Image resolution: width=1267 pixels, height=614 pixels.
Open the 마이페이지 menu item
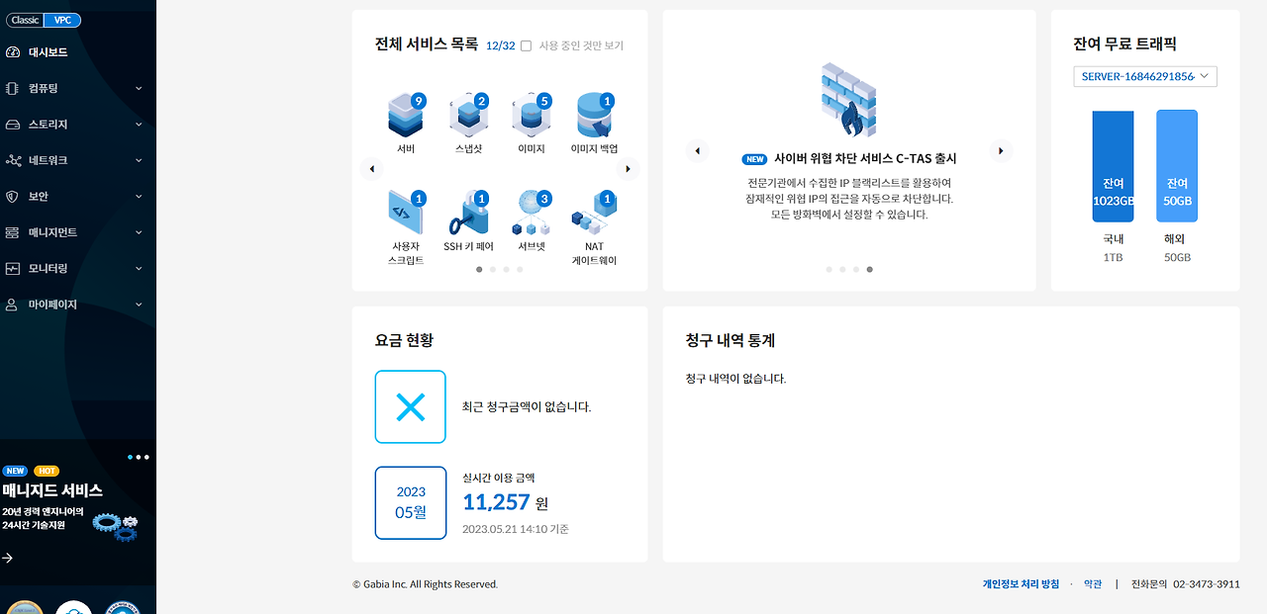tap(60, 304)
